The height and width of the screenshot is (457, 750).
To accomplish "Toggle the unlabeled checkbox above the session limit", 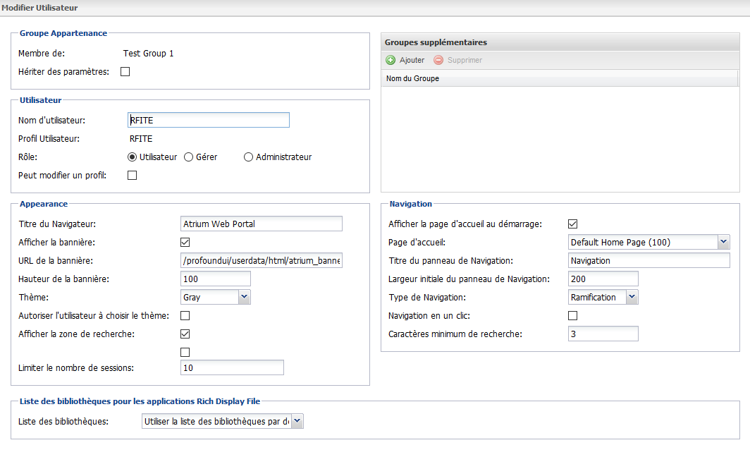I will pyautogui.click(x=185, y=352).
